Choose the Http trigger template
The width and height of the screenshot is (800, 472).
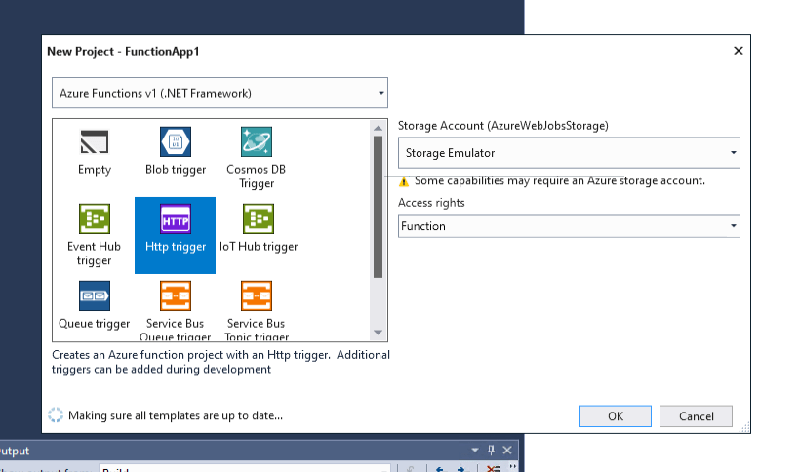point(175,235)
